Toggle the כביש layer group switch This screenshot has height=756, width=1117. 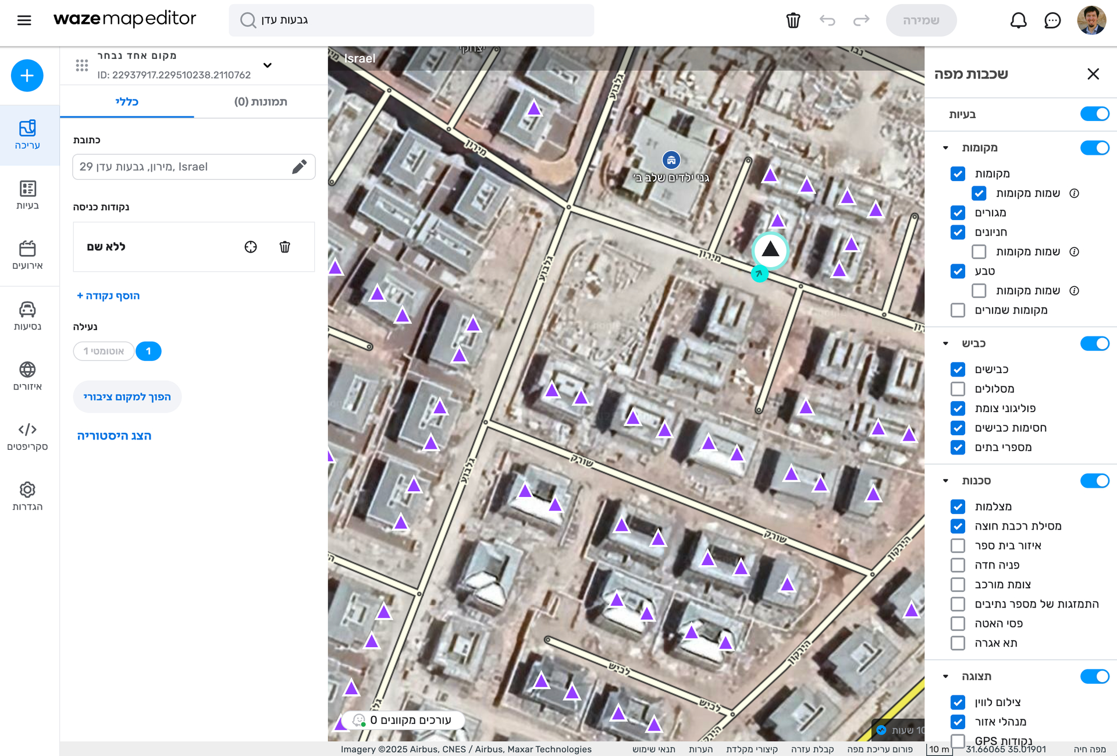[x=1095, y=343]
